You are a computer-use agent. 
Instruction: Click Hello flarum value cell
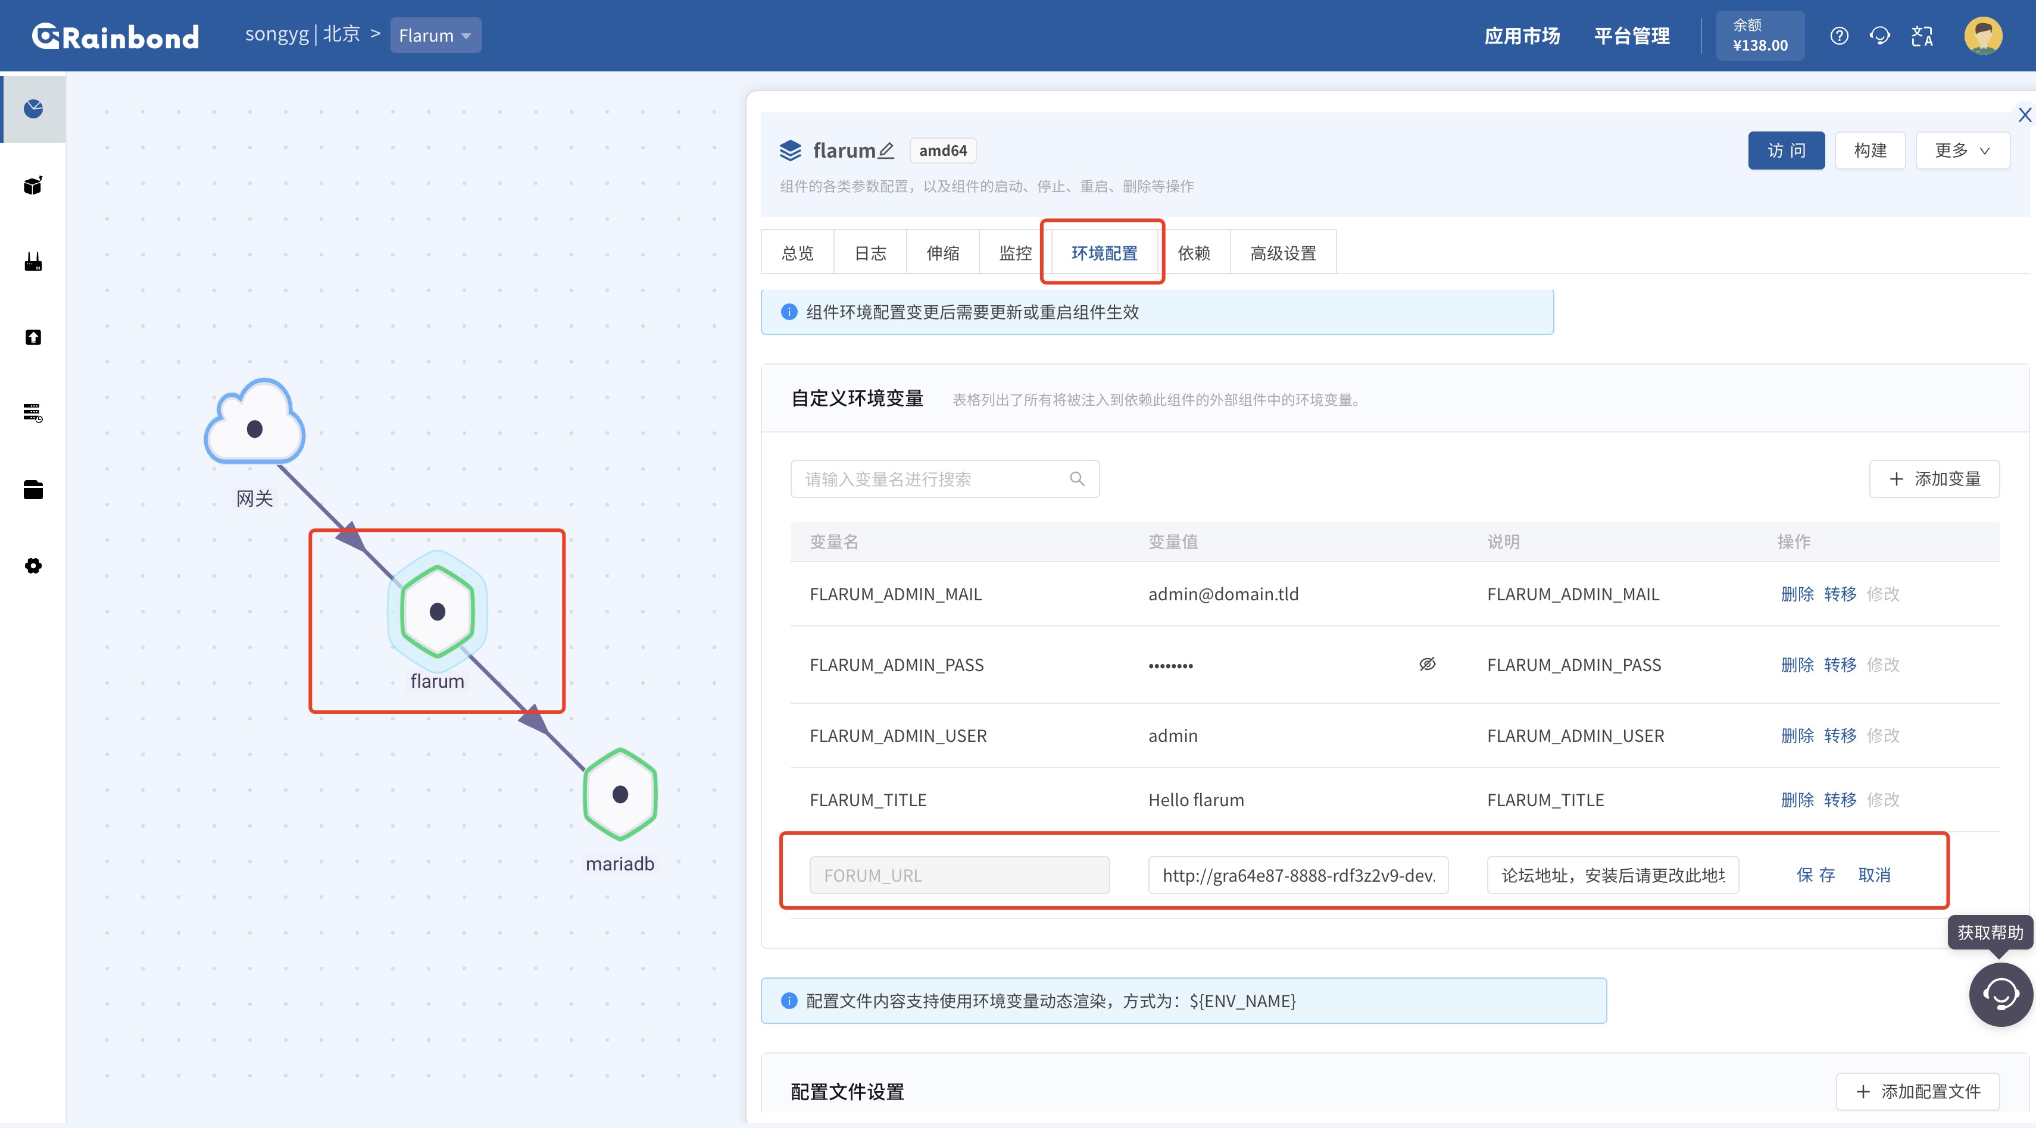(1196, 800)
